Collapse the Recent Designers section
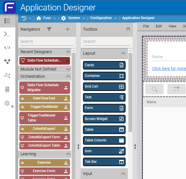 pos(68,52)
